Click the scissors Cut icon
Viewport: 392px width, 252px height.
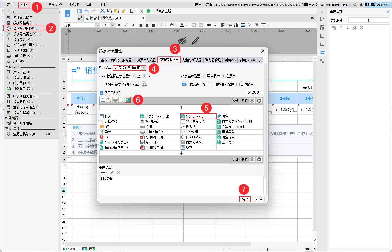pyautogui.click(x=102, y=11)
